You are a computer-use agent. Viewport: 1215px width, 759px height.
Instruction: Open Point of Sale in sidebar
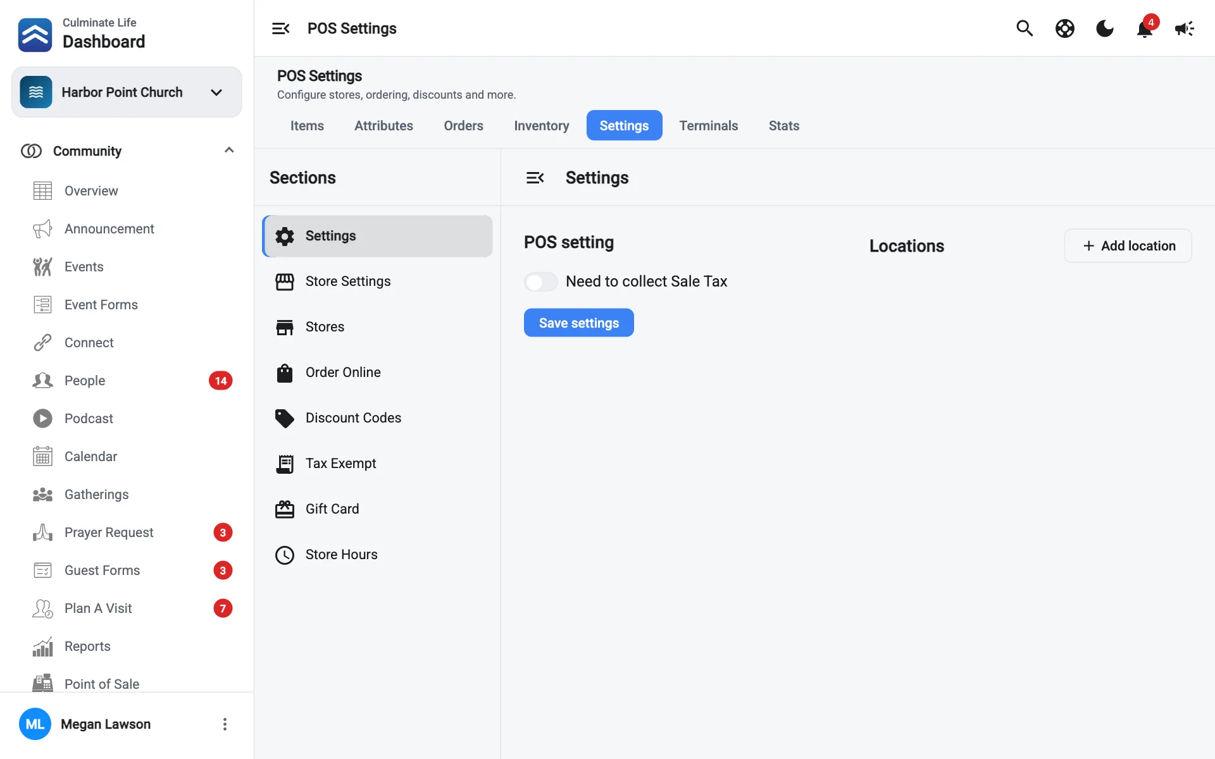(x=127, y=683)
